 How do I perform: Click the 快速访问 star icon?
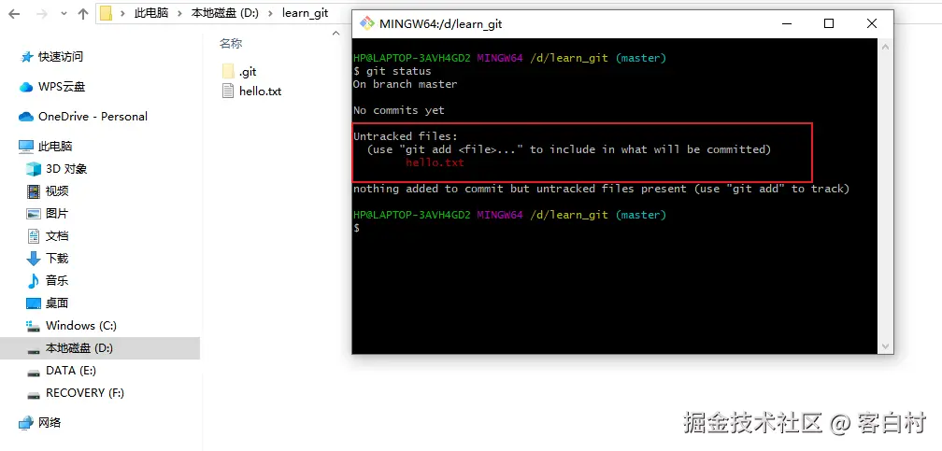pos(26,57)
